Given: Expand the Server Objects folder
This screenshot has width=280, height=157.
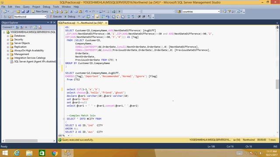Looking at the screenshot, I should coord(8,43).
